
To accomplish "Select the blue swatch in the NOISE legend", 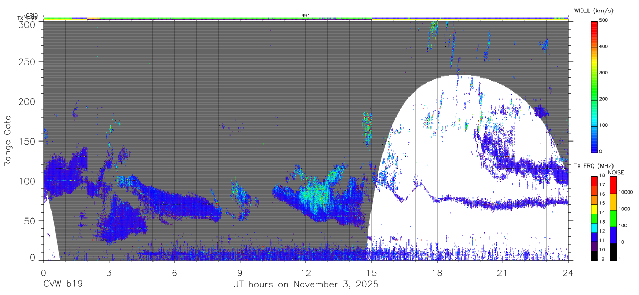I will 612,235.
